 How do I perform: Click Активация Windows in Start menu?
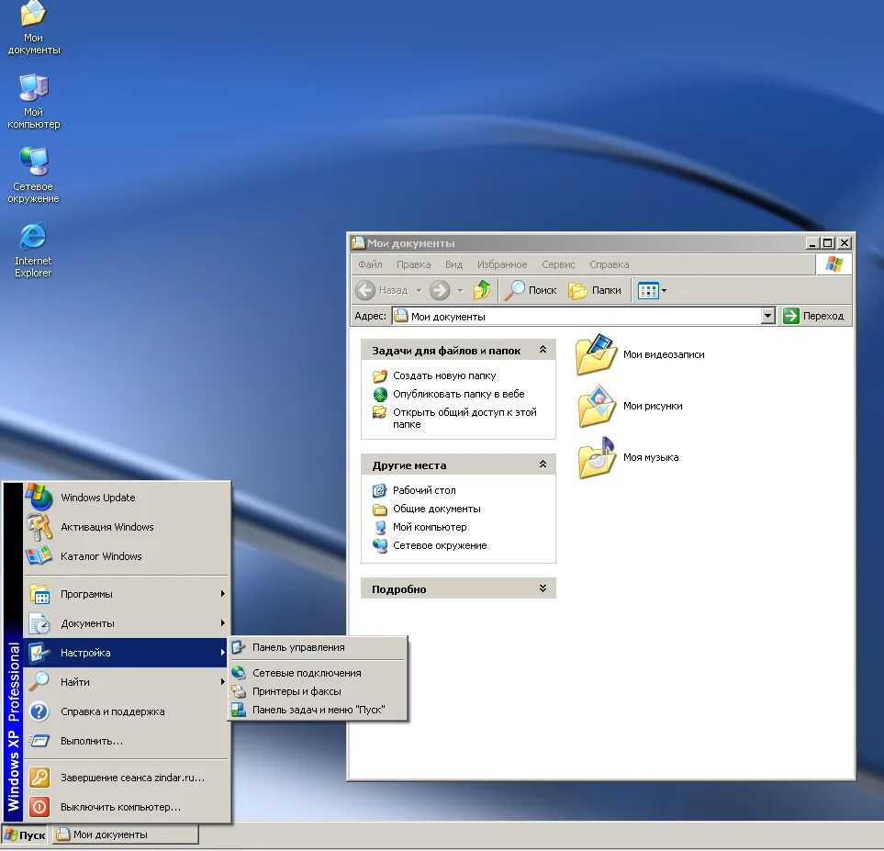pos(127,527)
